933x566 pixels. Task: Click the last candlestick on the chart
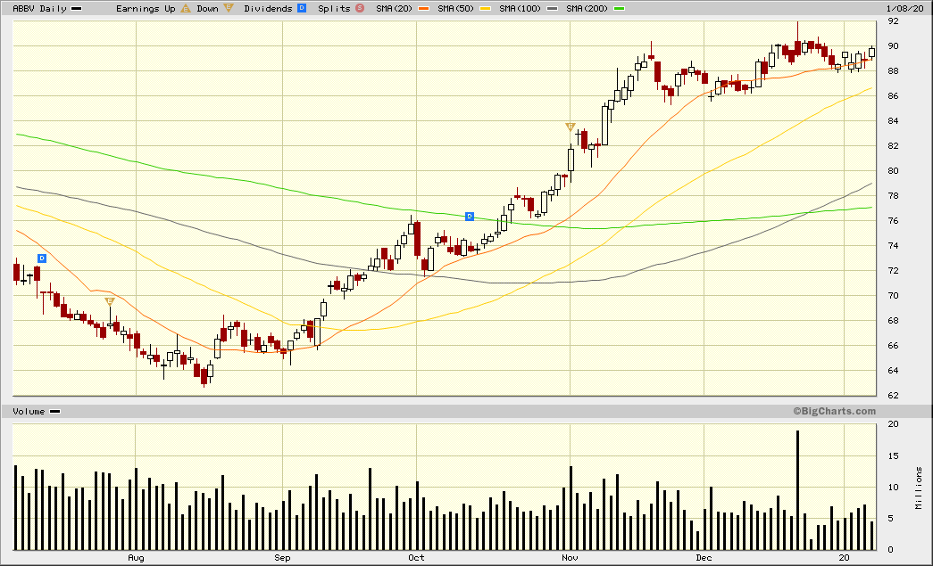pyautogui.click(x=871, y=53)
